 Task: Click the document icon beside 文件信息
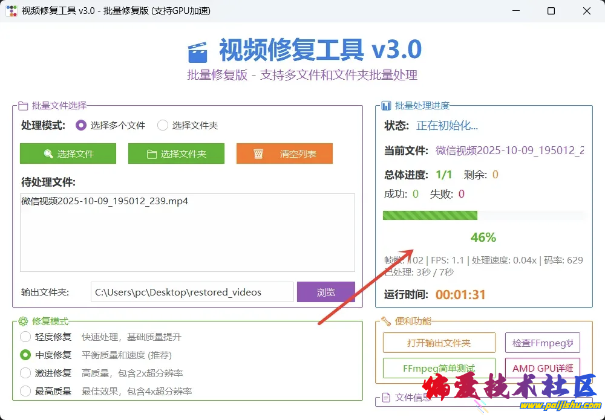tap(386, 398)
